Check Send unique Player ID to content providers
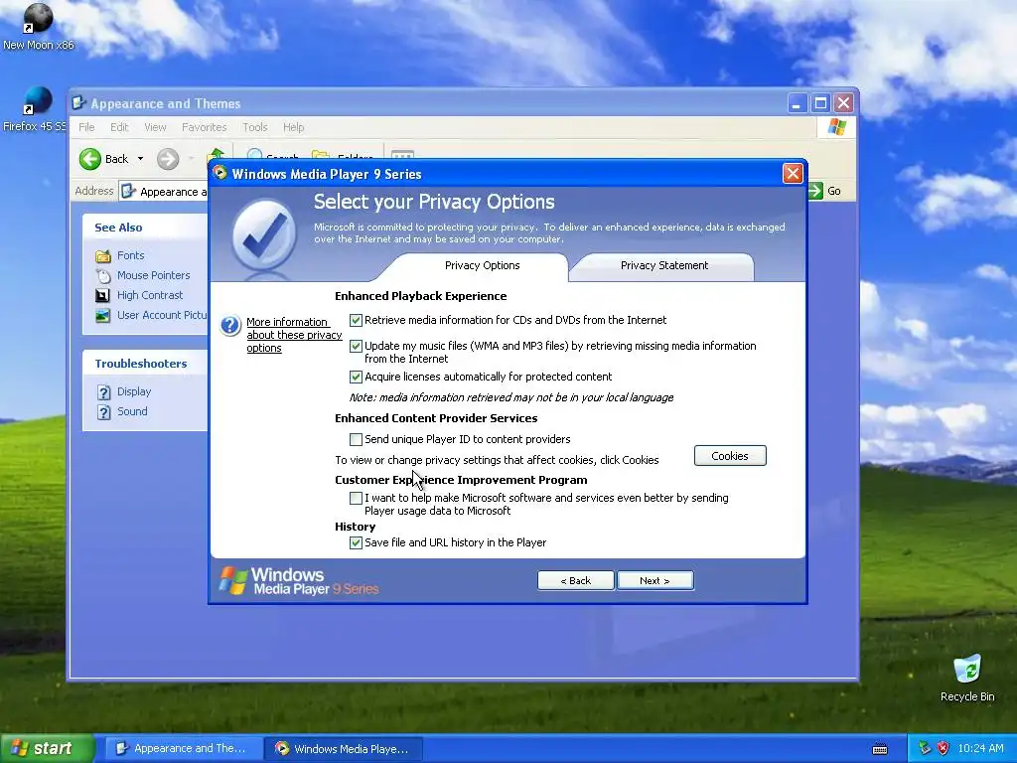The image size is (1017, 763). [x=356, y=439]
